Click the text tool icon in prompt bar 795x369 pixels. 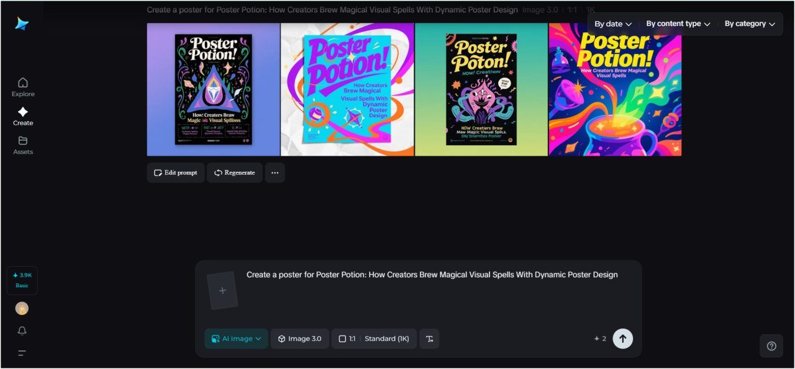click(429, 339)
